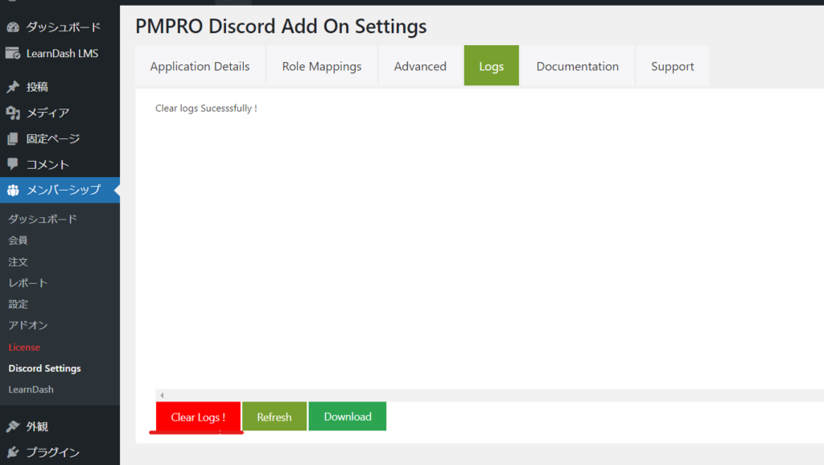Viewport: 824px width, 465px height.
Task: Open the Application Details tab
Action: point(200,66)
